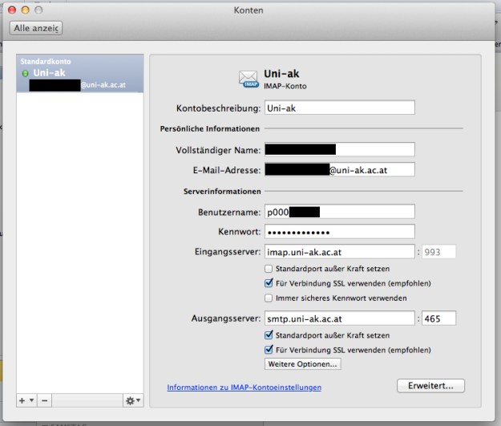The image size is (501, 426).
Task: Select the Uni-ak account in sidebar
Action: [x=80, y=74]
